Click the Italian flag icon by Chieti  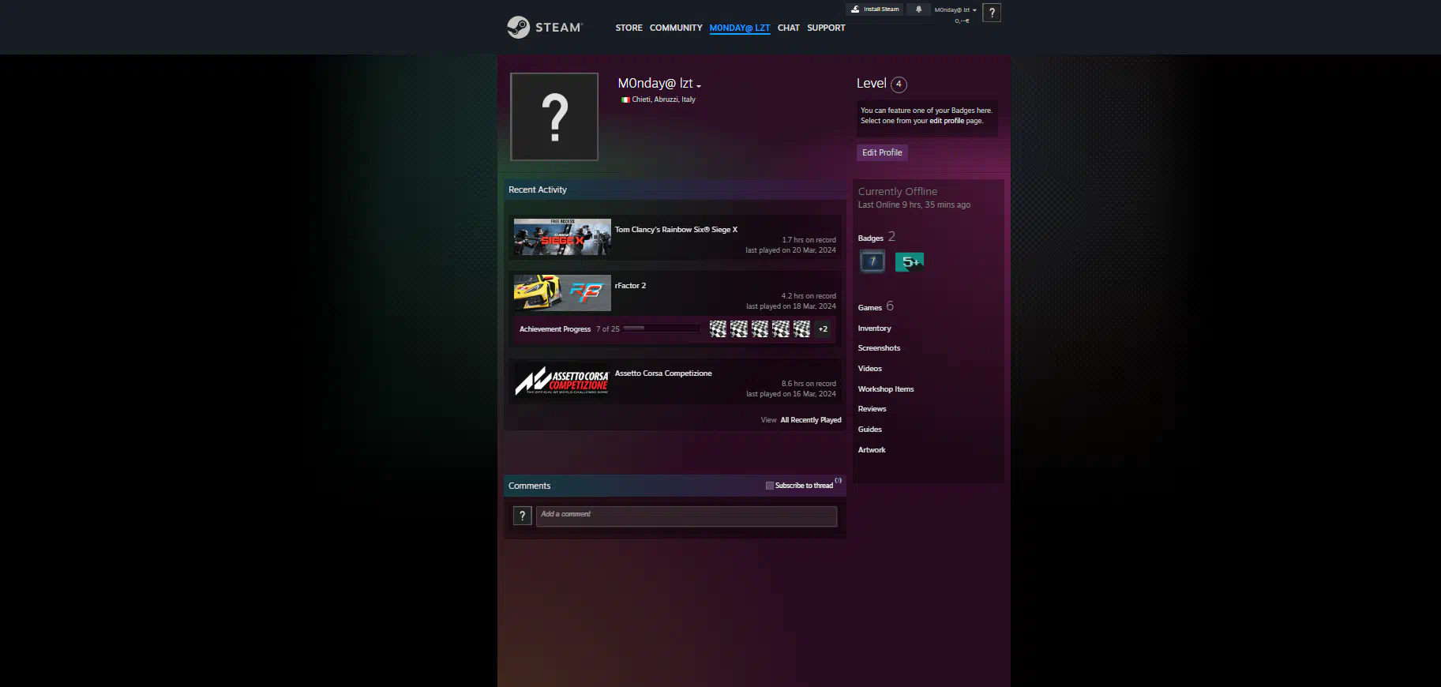625,100
